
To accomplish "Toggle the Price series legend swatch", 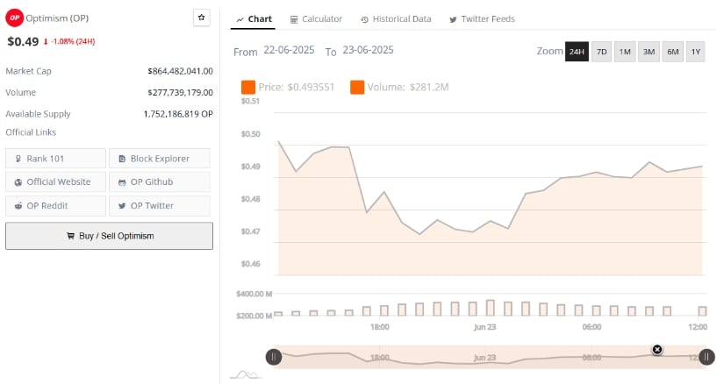I will pyautogui.click(x=248, y=87).
